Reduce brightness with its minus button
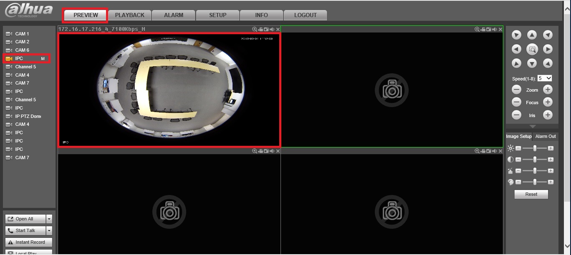 (x=518, y=148)
